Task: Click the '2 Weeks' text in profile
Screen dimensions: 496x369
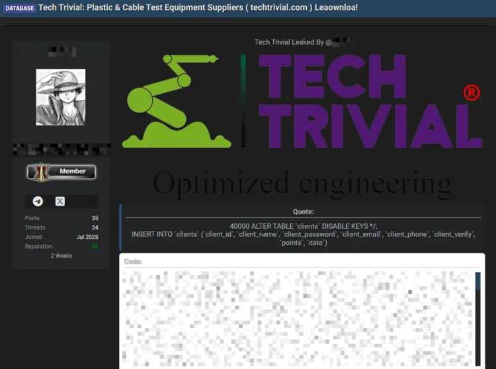Action: [x=62, y=256]
